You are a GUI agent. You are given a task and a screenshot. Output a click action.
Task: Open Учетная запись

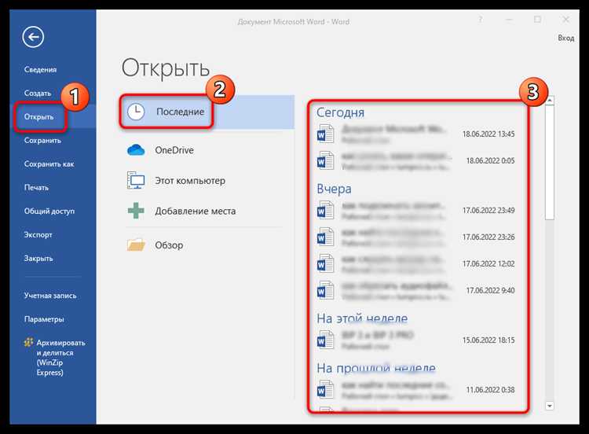click(50, 296)
